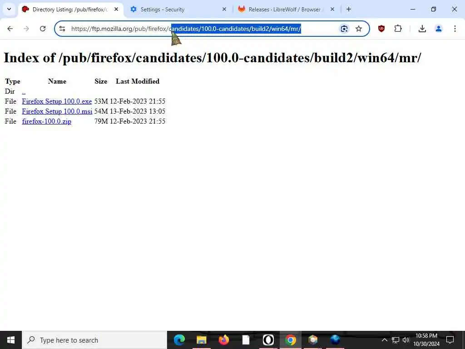Image resolution: width=465 pixels, height=349 pixels.
Task: Download firefox-100.0.zip
Action: [47, 121]
